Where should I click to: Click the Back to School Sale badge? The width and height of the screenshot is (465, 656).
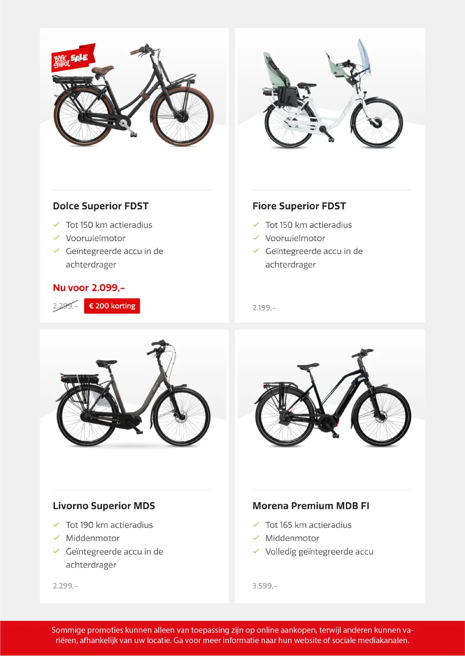tap(73, 57)
